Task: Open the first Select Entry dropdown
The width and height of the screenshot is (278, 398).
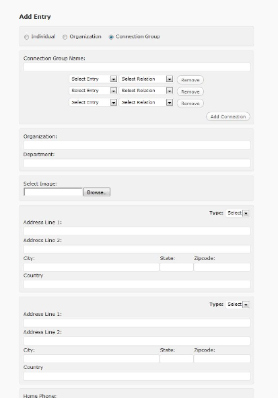Action: tap(93, 79)
